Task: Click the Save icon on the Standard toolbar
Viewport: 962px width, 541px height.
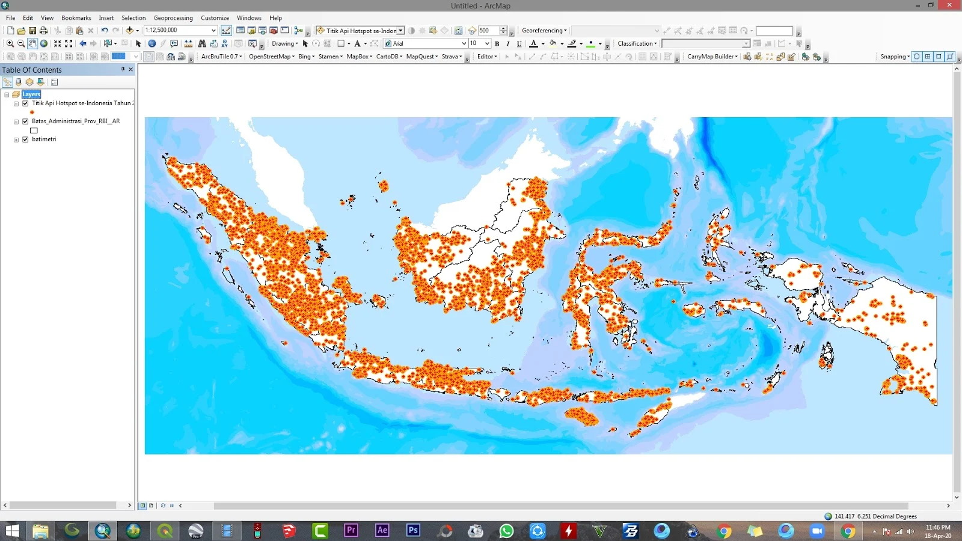Action: pyautogui.click(x=32, y=30)
